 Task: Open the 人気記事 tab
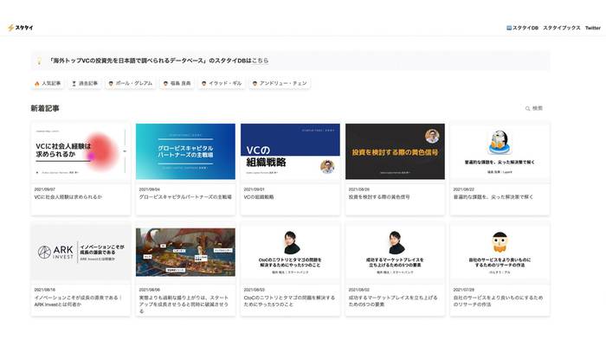[x=48, y=83]
